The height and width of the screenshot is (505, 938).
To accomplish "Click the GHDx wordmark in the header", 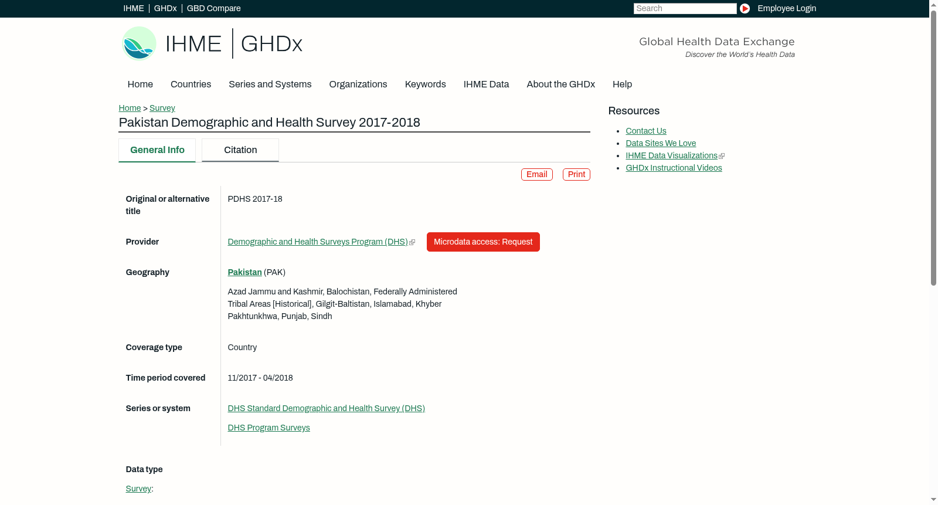I will click(x=271, y=44).
